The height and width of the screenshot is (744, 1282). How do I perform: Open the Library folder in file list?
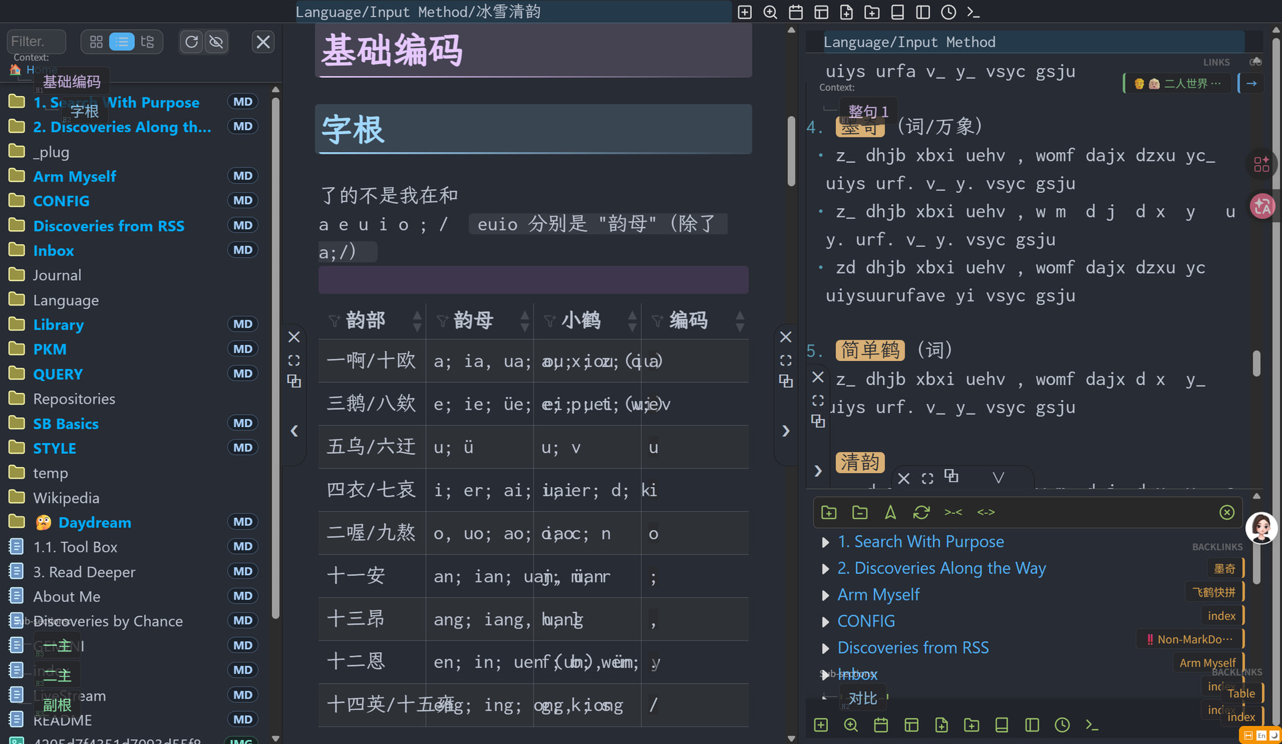59,325
